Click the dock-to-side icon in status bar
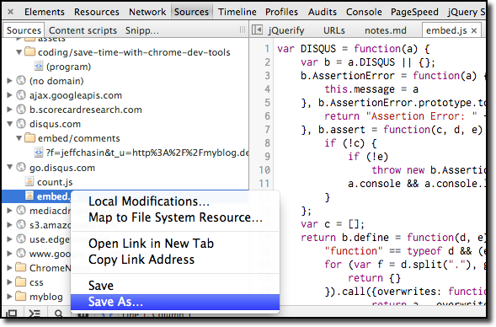Image resolution: width=496 pixels, height=327 pixels. (12, 314)
